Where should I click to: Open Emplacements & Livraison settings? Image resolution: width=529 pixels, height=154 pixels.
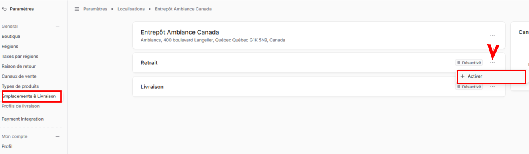point(29,96)
